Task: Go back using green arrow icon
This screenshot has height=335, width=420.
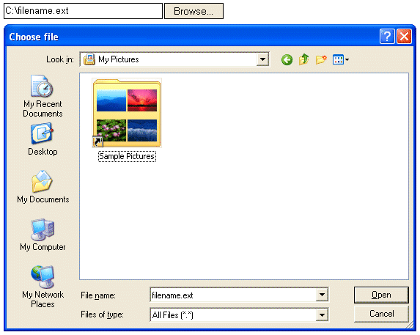Action: click(287, 59)
